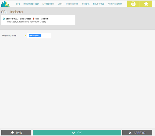Expand person details with plus icon
155x136 pixels.
pyautogui.click(x=4, y=19)
